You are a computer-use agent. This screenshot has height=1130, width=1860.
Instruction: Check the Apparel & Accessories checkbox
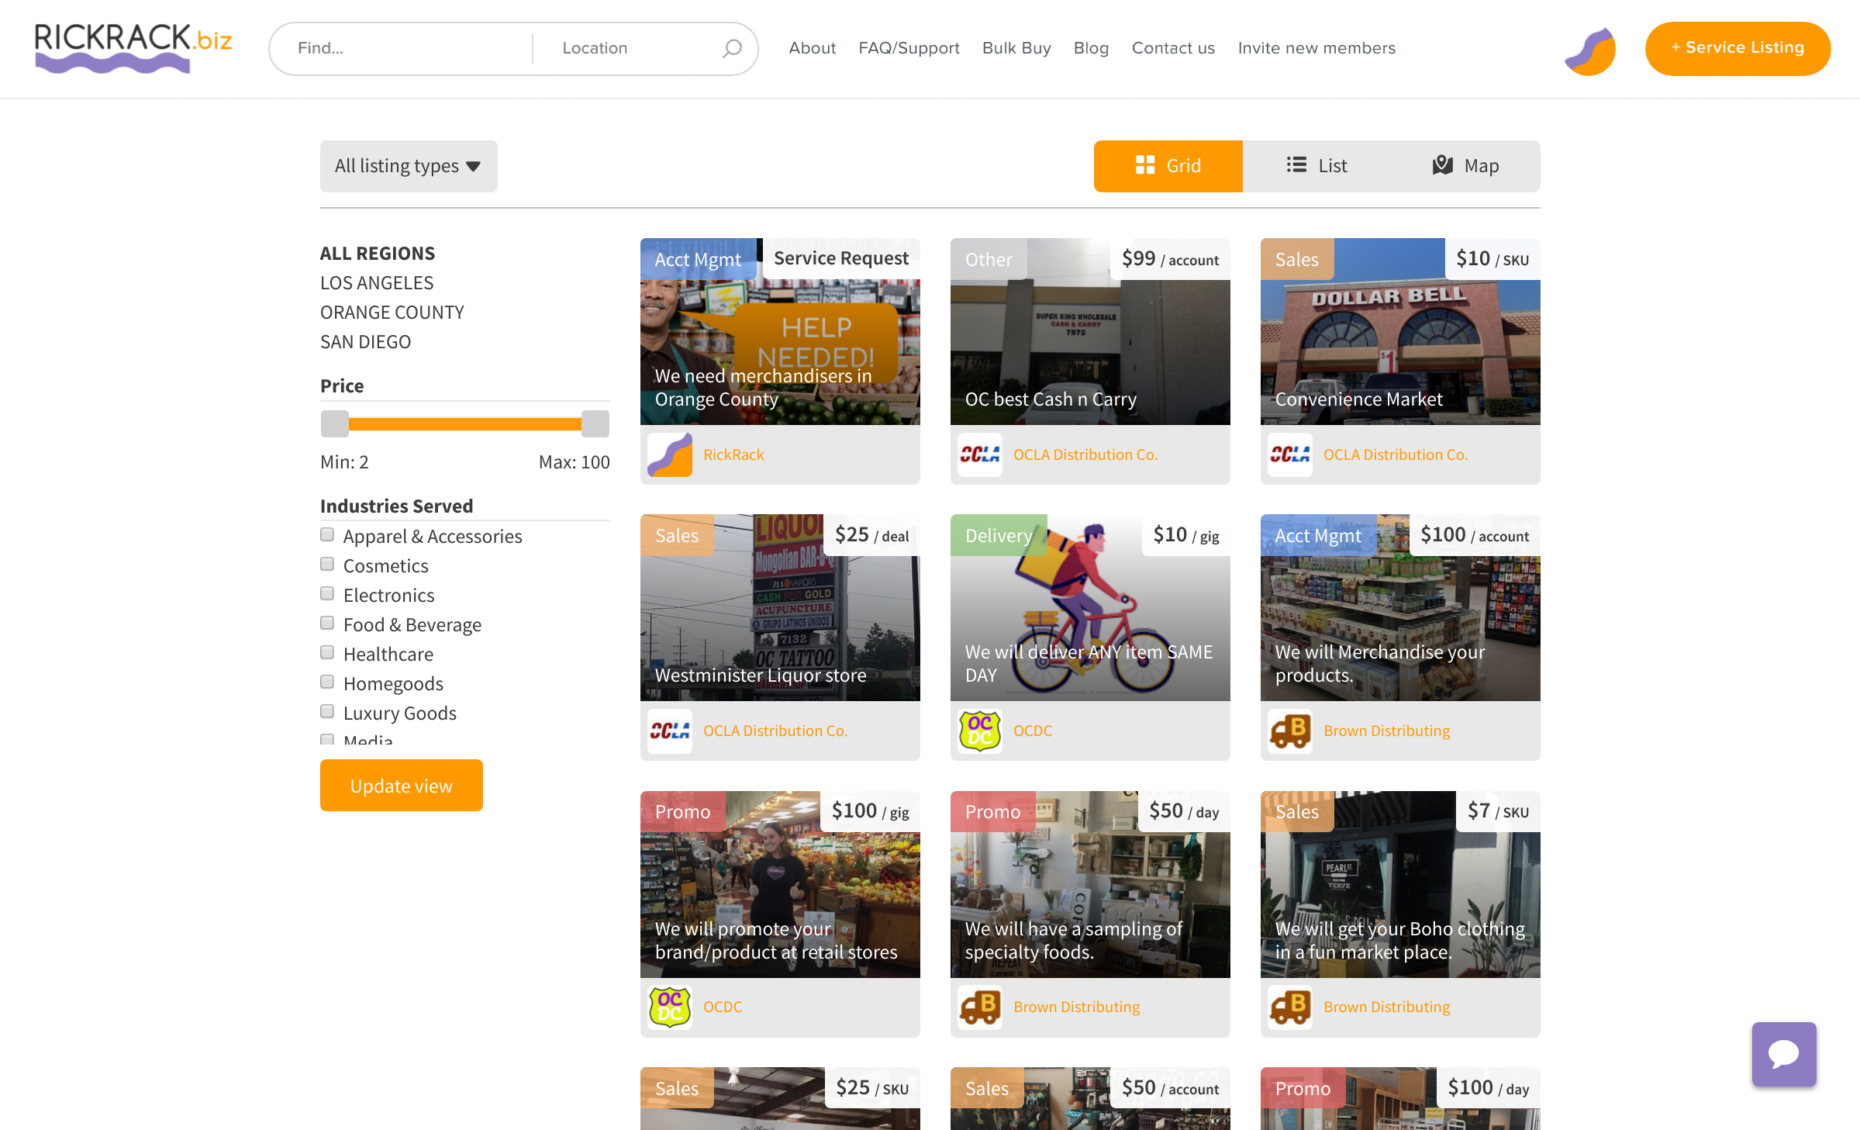(327, 535)
